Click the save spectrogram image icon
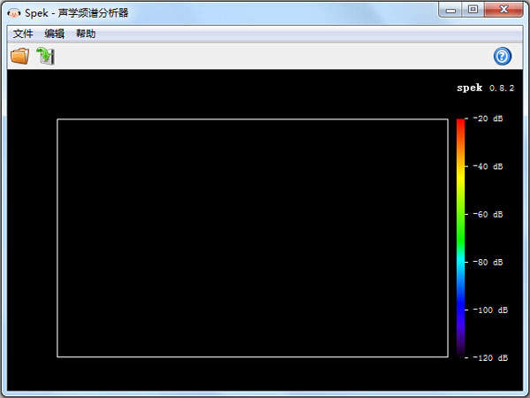Image resolution: width=530 pixels, height=398 pixels. [46, 57]
